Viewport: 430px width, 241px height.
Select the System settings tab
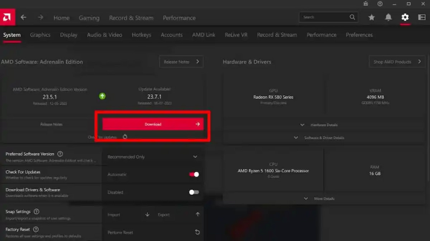(12, 35)
